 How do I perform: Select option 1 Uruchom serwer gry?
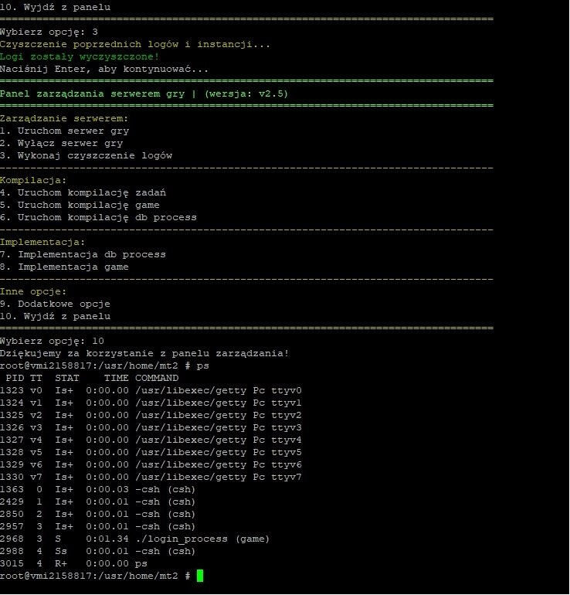point(64,131)
